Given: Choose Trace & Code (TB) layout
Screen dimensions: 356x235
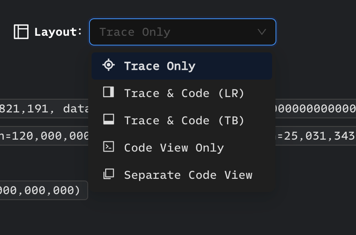Looking at the screenshot, I should click(x=184, y=120).
